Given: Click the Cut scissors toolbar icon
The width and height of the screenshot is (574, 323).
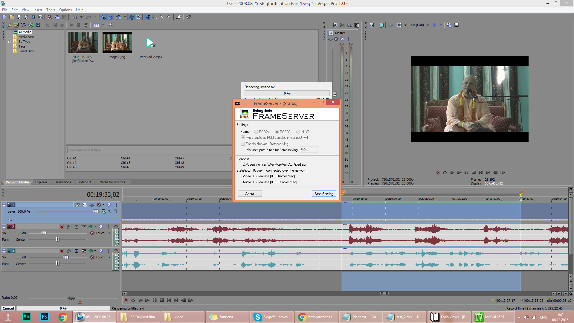Looking at the screenshot, I should (50, 17).
